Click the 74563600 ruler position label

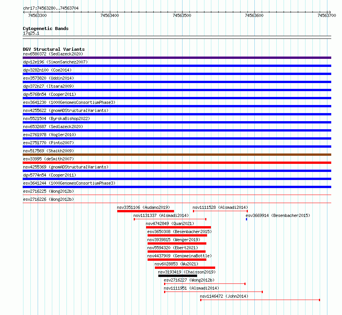click(x=254, y=15)
